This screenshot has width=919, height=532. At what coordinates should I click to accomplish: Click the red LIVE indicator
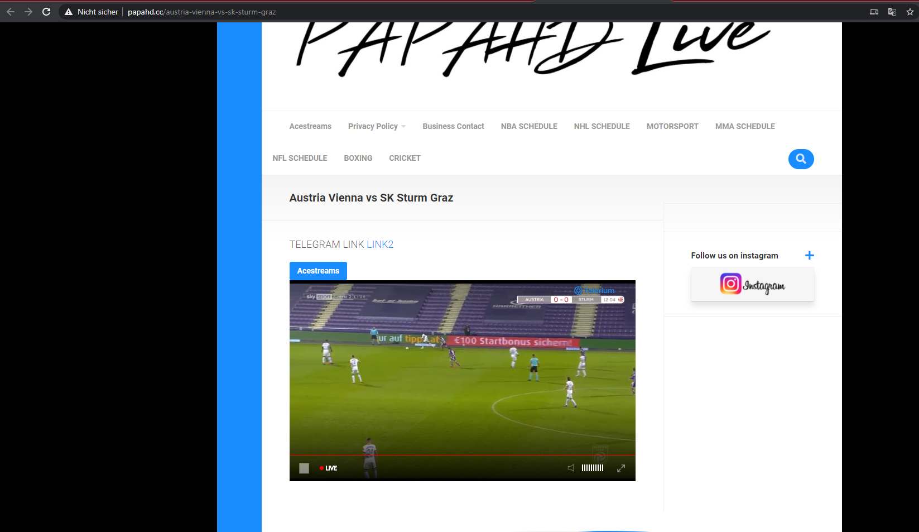point(329,468)
